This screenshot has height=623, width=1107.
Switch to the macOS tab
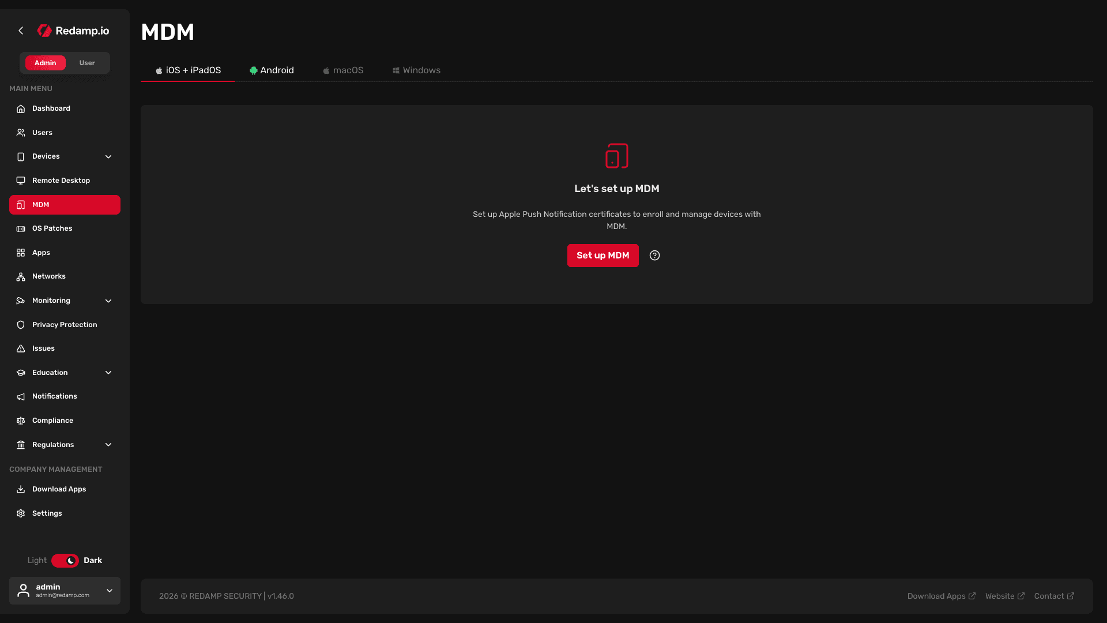pos(343,70)
